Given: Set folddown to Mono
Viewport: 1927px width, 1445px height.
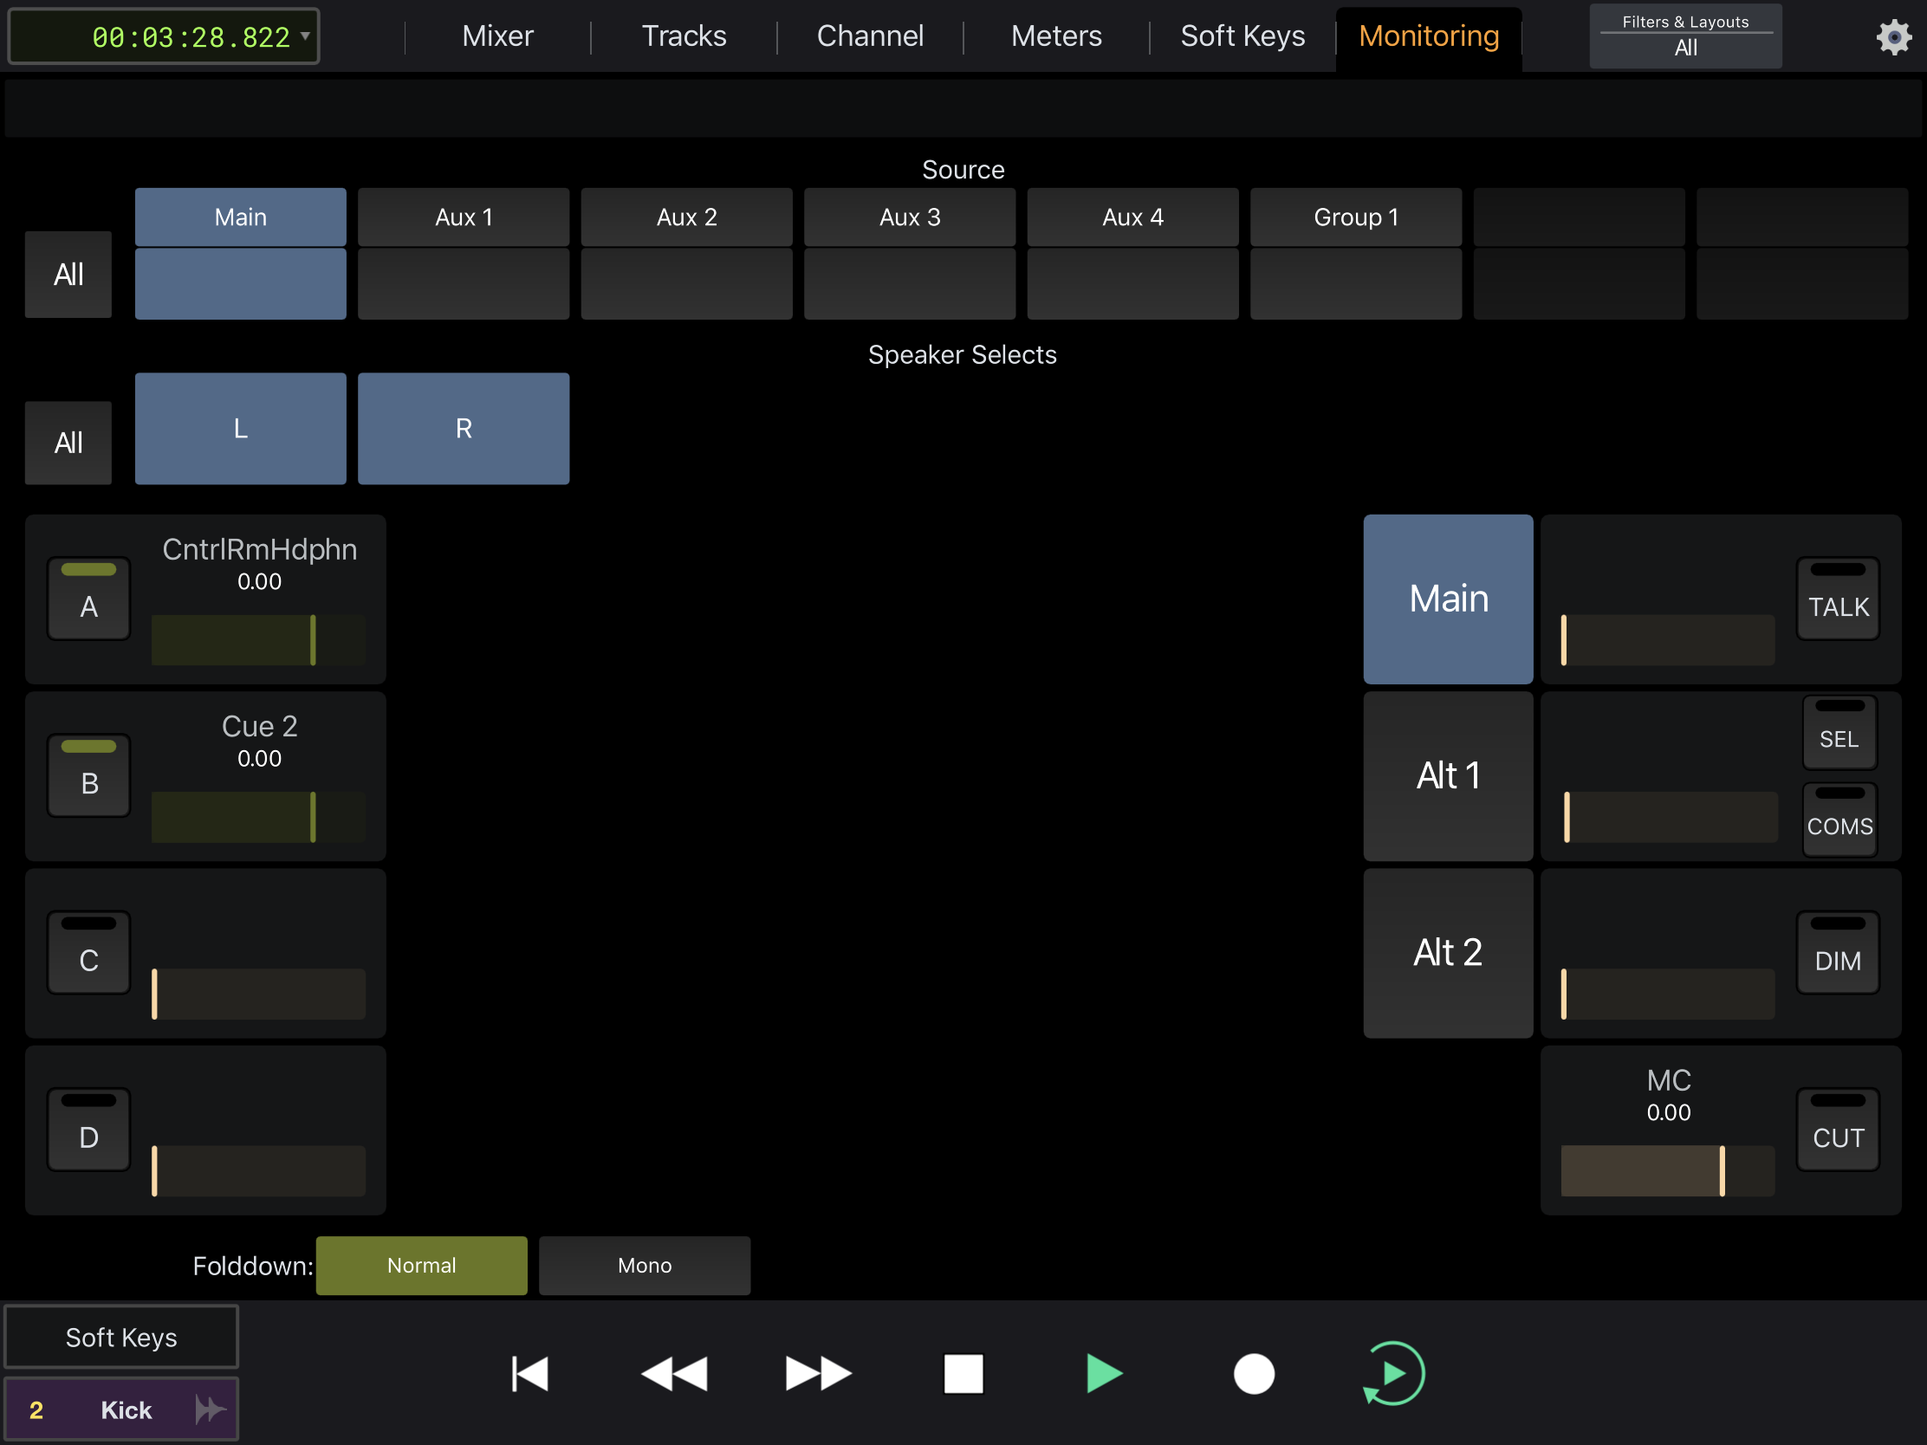Looking at the screenshot, I should click(645, 1266).
